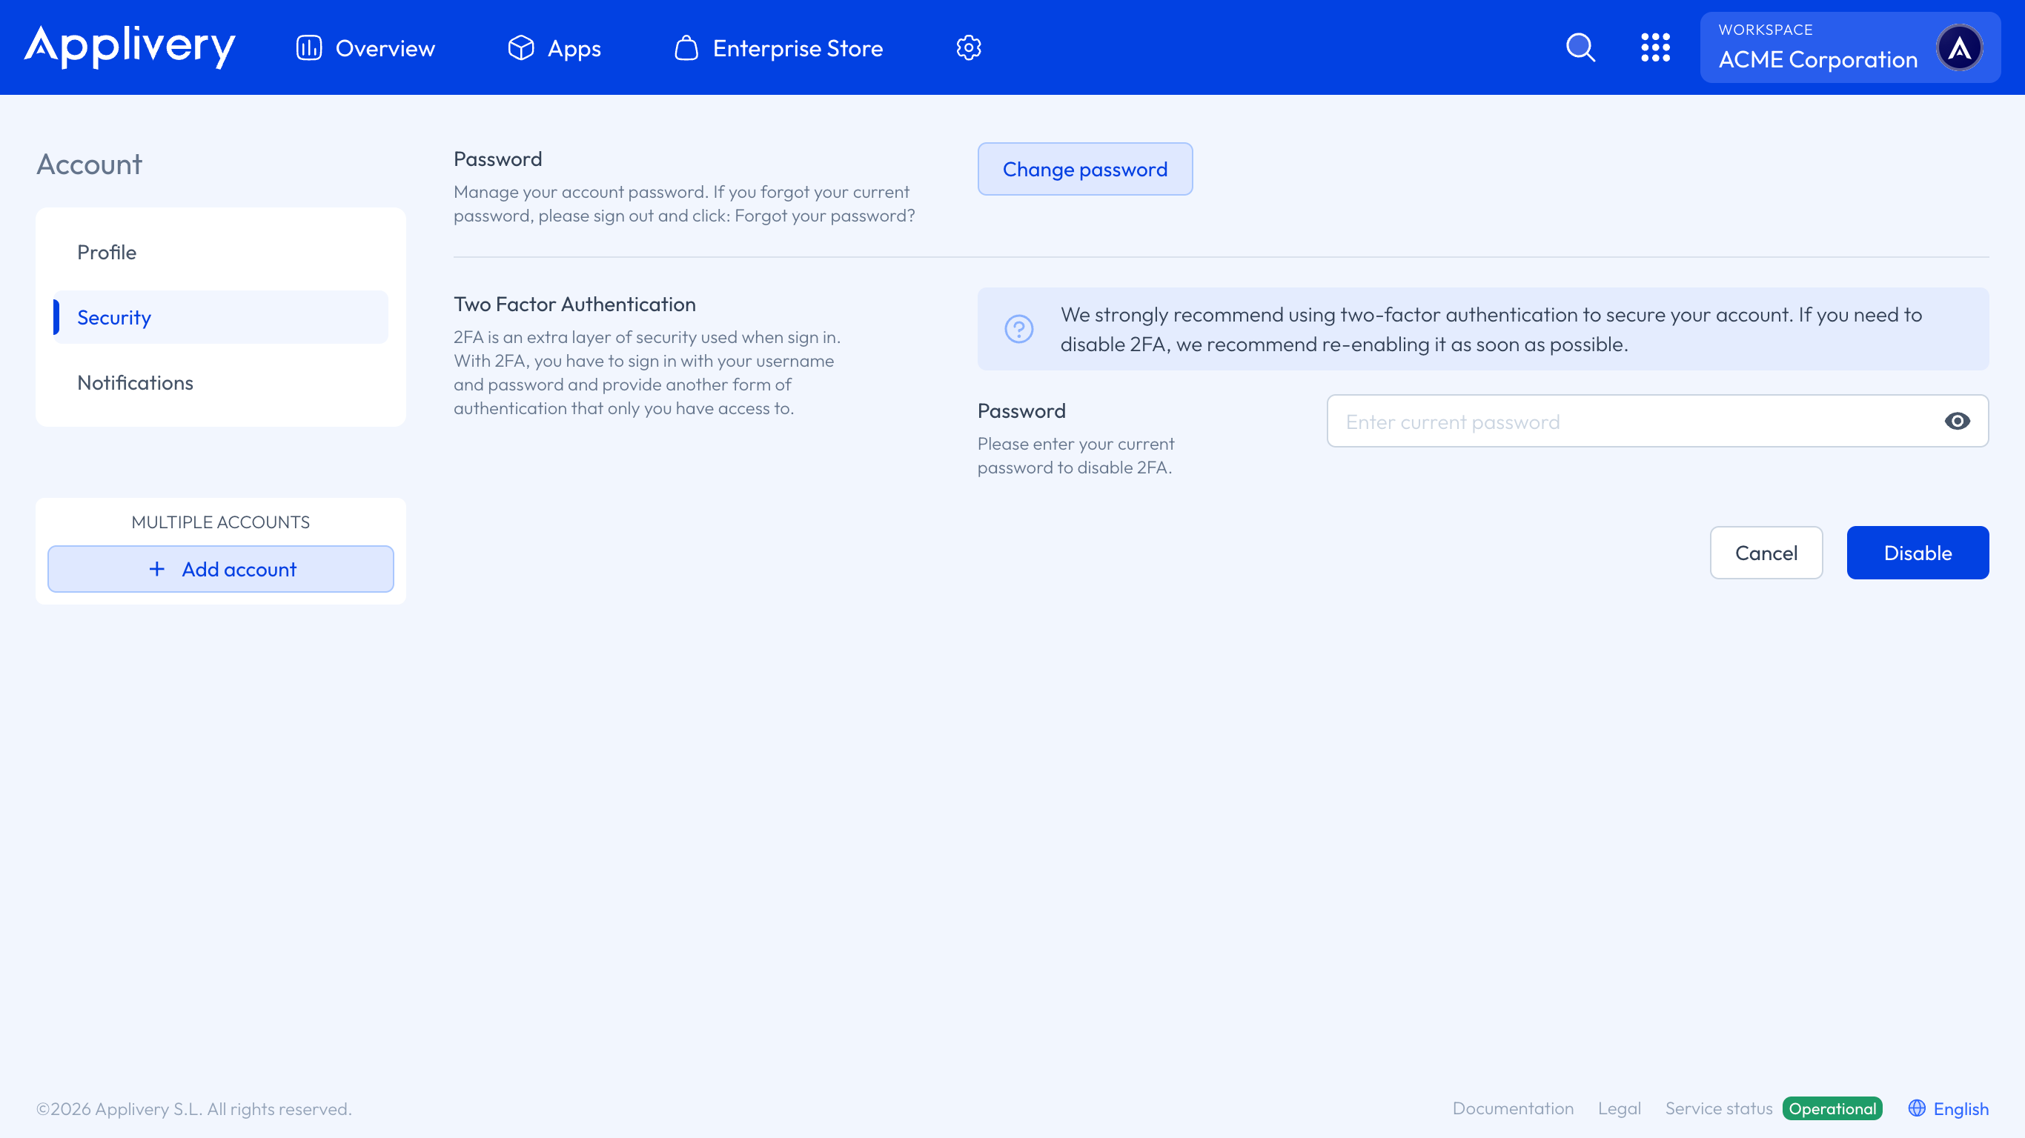Open the ACME Corporation workspace selector

[1817, 58]
